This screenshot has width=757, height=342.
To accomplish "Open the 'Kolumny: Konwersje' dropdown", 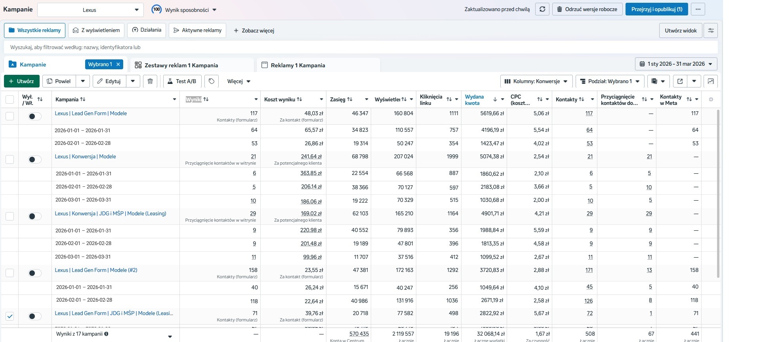I will point(536,81).
